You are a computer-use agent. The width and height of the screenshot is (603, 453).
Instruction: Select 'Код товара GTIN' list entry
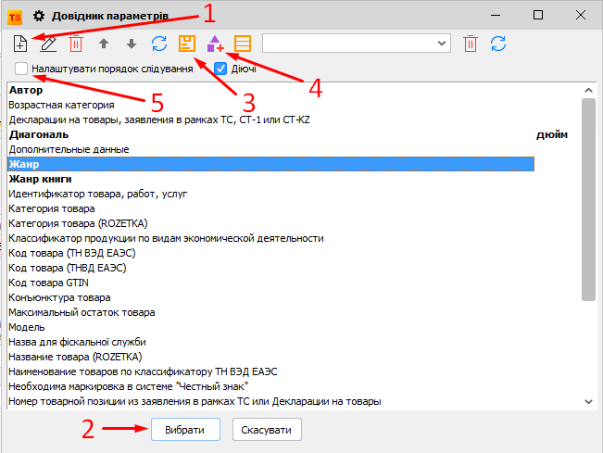[46, 283]
